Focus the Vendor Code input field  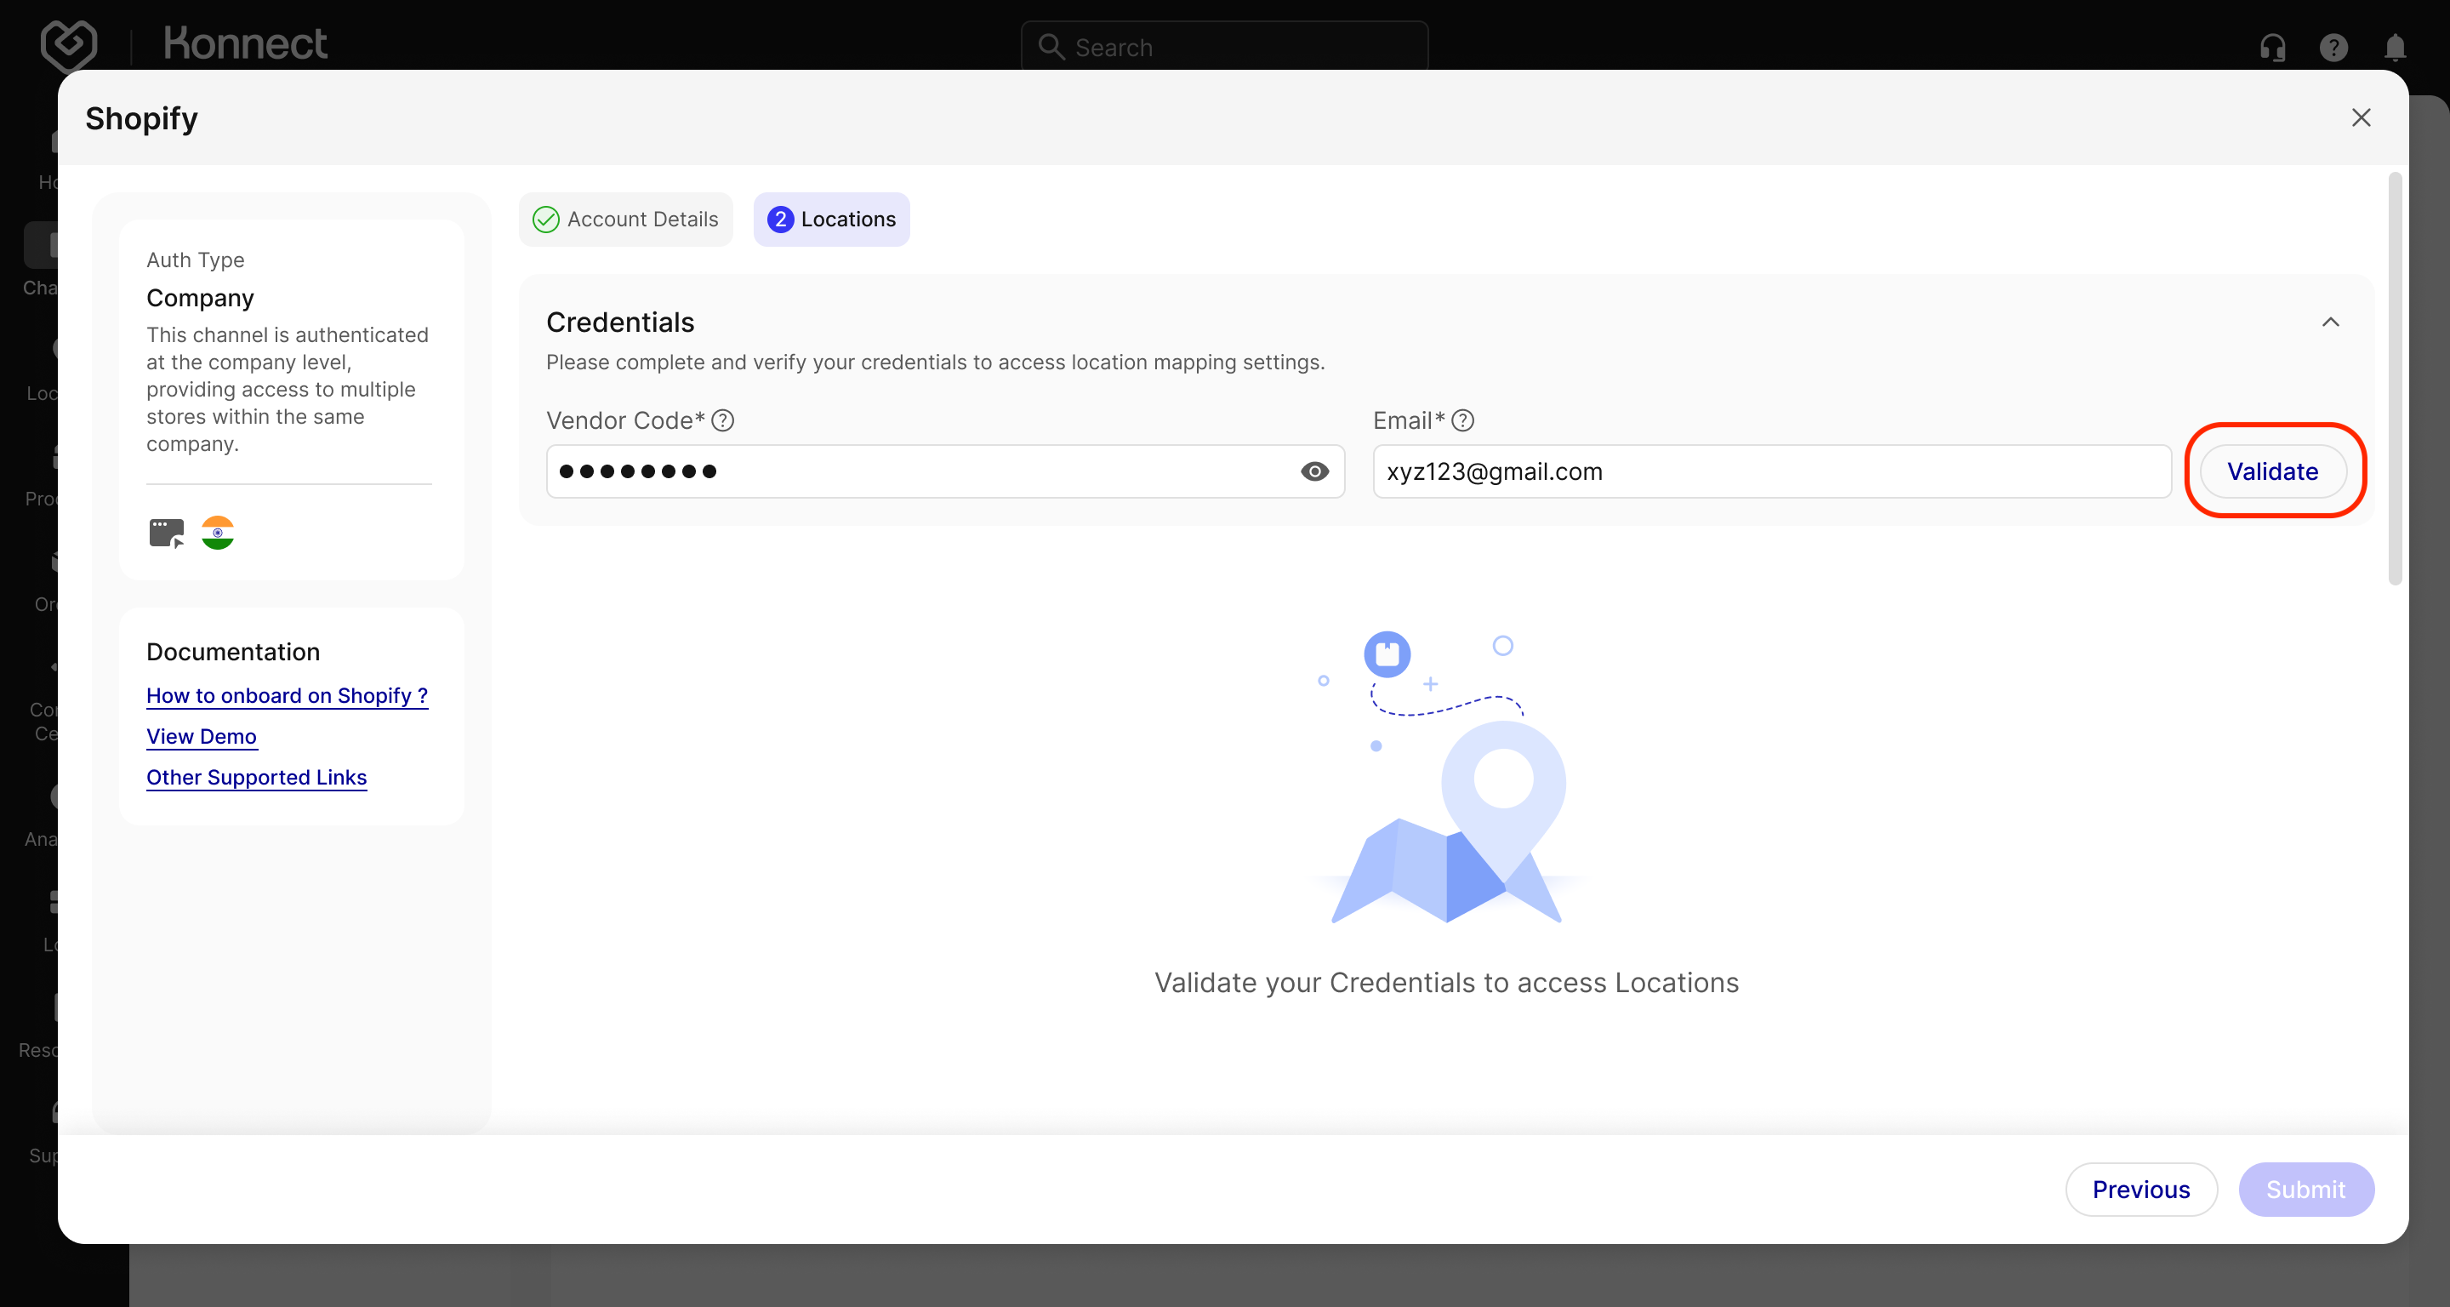[x=945, y=471]
